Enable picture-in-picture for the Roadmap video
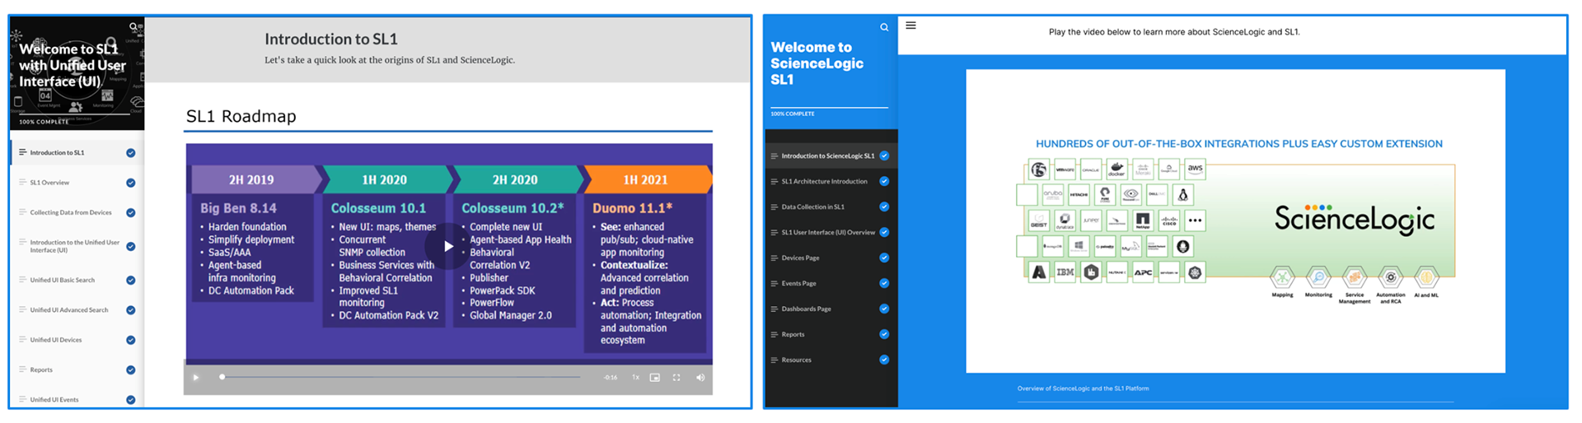The height and width of the screenshot is (423, 1582). [x=655, y=378]
